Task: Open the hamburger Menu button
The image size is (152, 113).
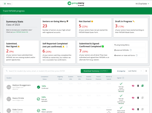Action: (8, 4)
